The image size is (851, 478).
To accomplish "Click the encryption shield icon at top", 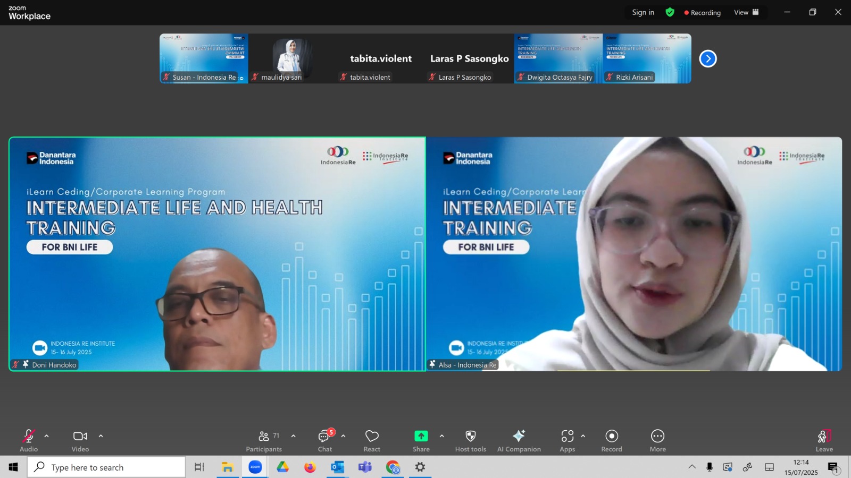I will pyautogui.click(x=670, y=12).
